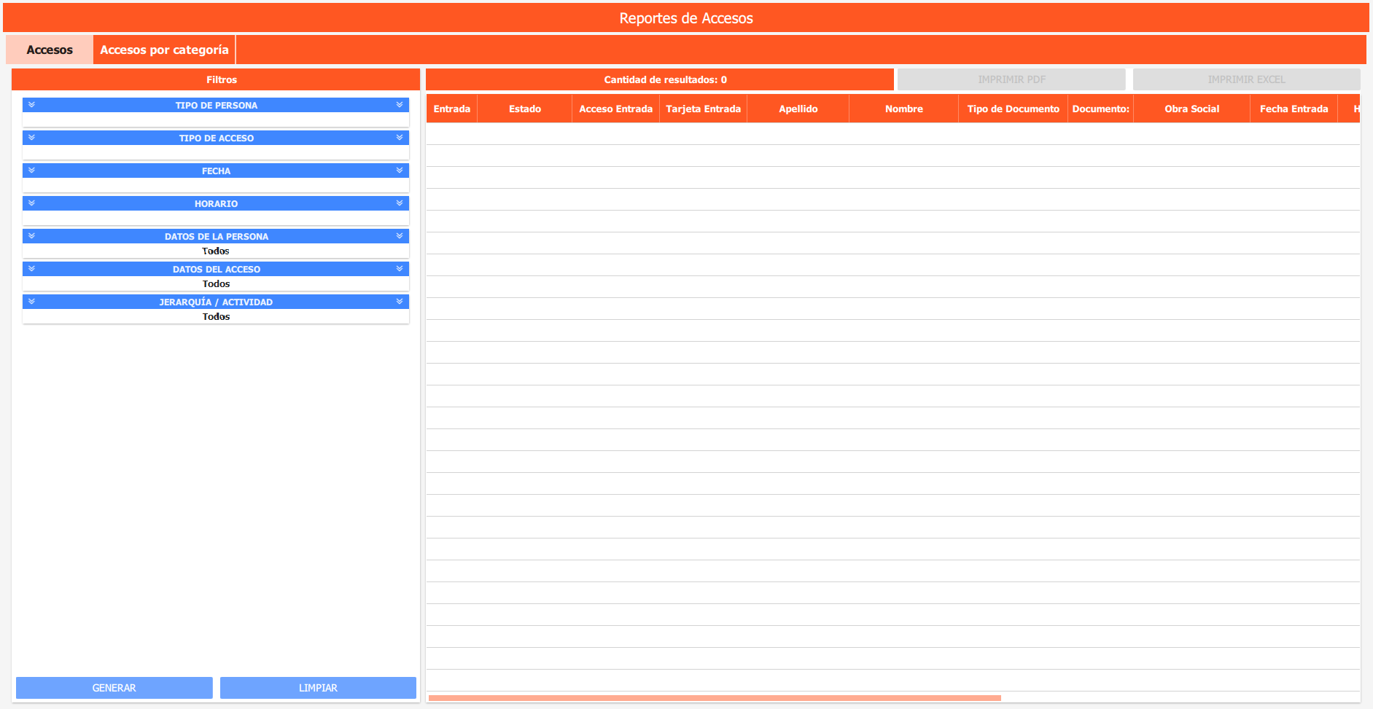The height and width of the screenshot is (709, 1373).
Task: Open the Accesos por categoría tab
Action: (164, 50)
